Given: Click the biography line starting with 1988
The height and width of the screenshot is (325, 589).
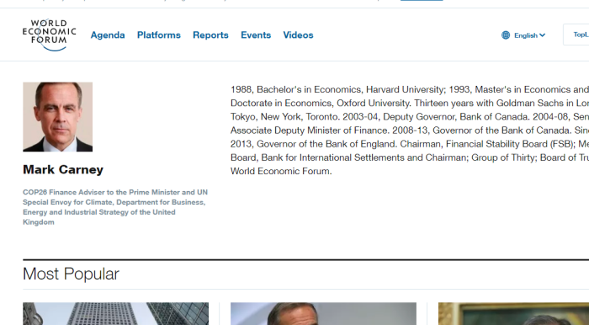Looking at the screenshot, I should pos(410,89).
